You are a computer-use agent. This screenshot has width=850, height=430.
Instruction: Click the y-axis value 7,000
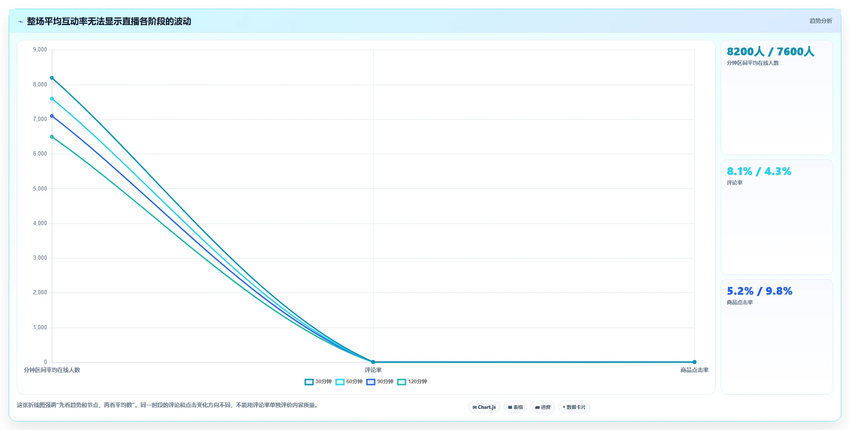[40, 119]
